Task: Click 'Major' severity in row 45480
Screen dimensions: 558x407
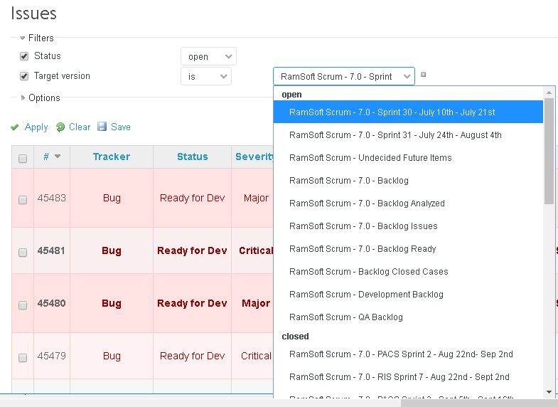Action: [x=256, y=303]
